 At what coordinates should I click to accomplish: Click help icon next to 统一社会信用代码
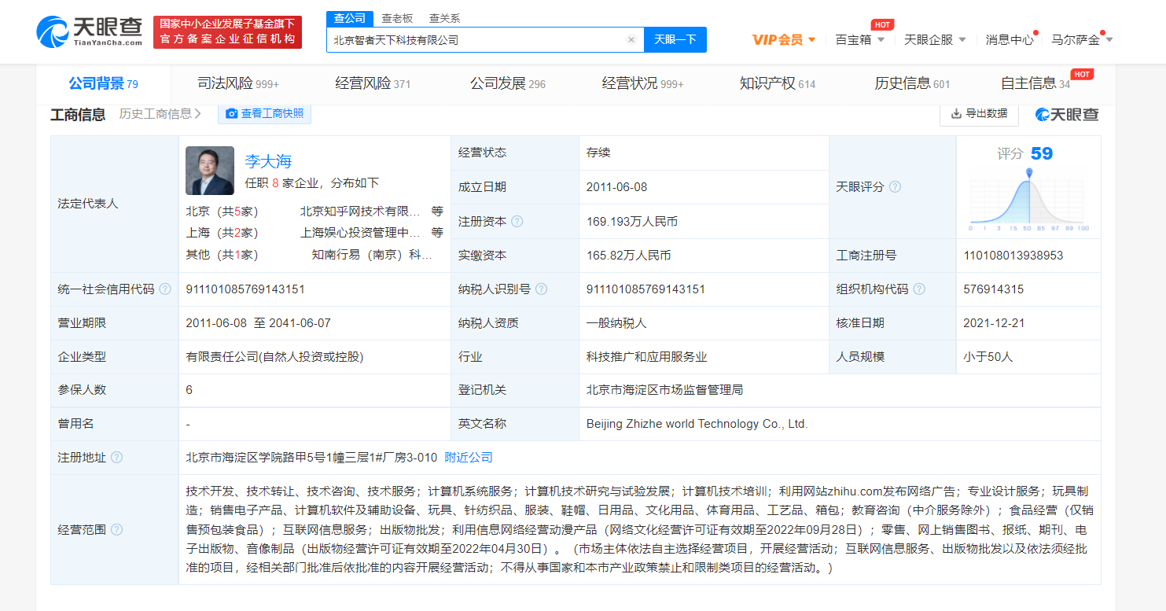165,289
